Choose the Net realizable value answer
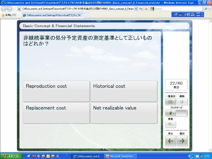 (x=124, y=113)
